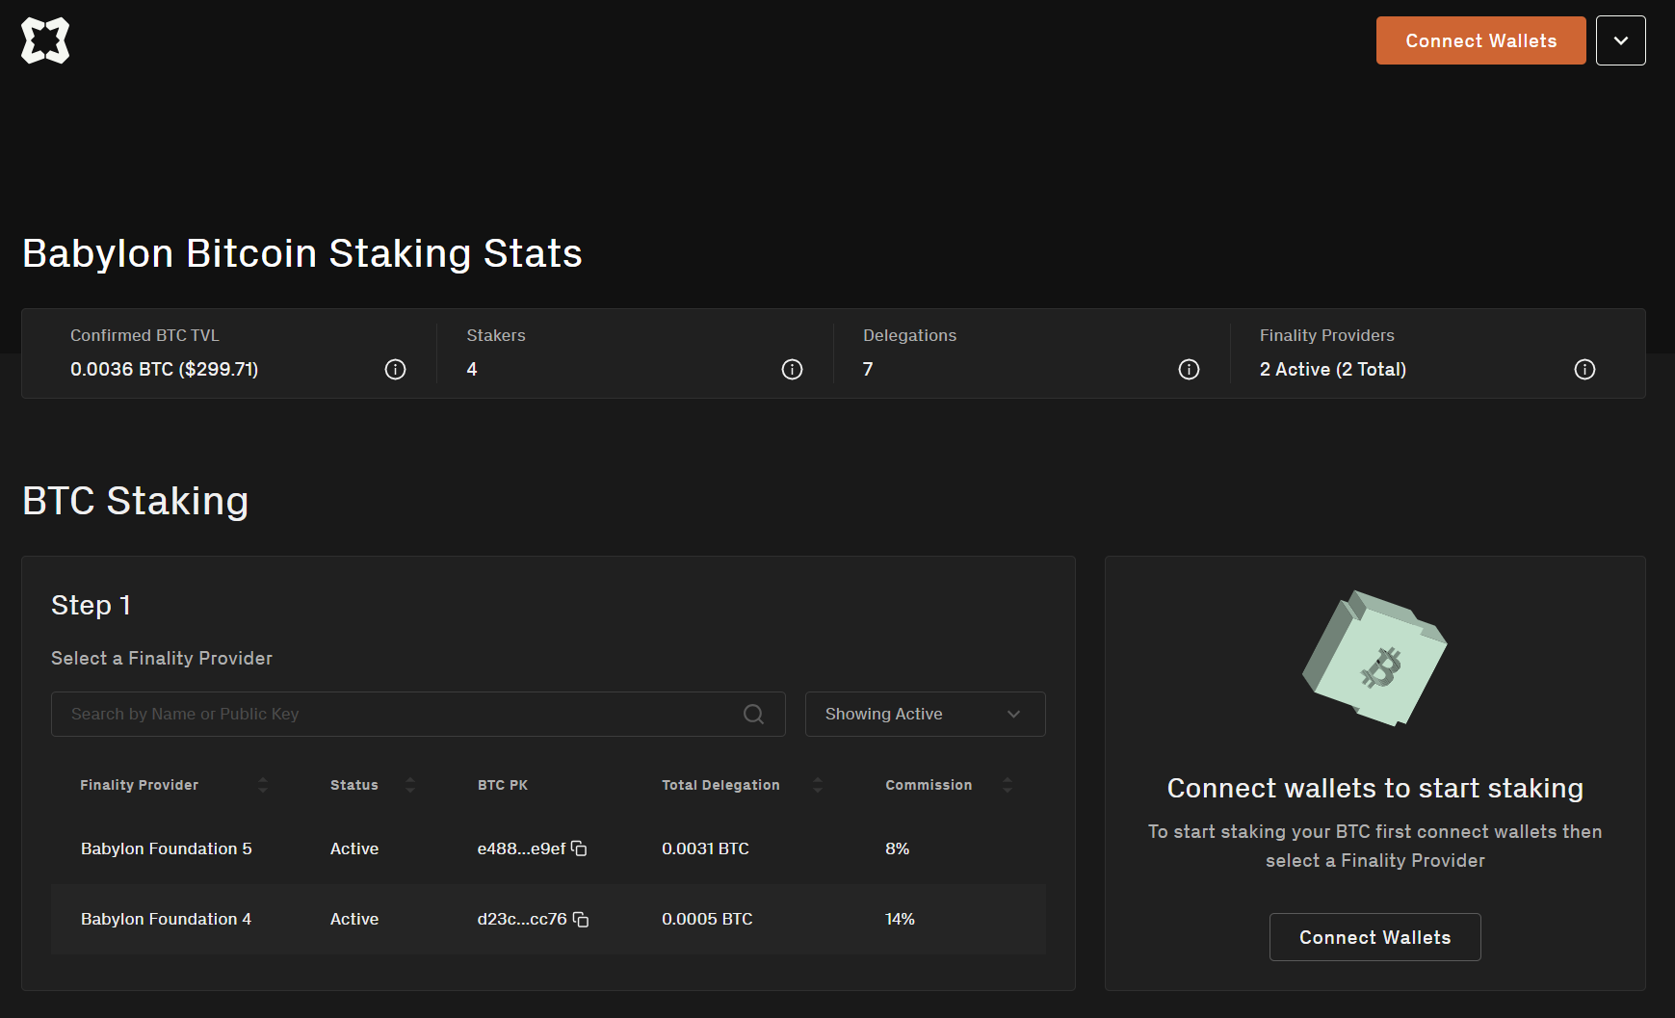Click the 2 Active (2 Total) value

(x=1333, y=369)
